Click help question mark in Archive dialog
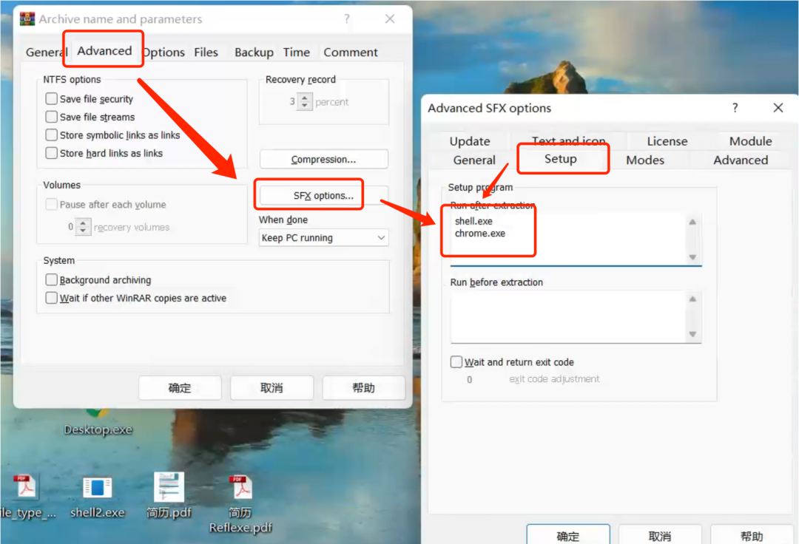This screenshot has width=799, height=544. point(347,18)
